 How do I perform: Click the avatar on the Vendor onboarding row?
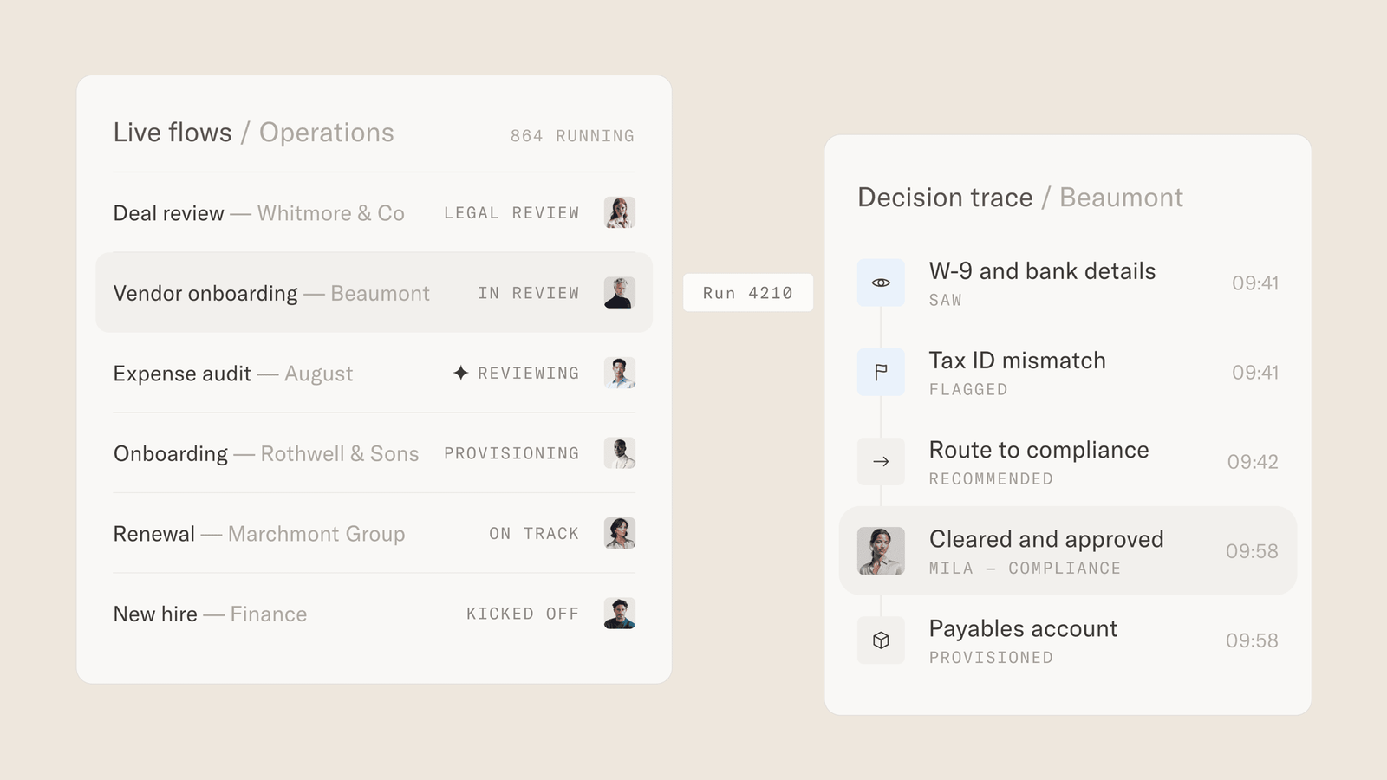click(x=619, y=293)
